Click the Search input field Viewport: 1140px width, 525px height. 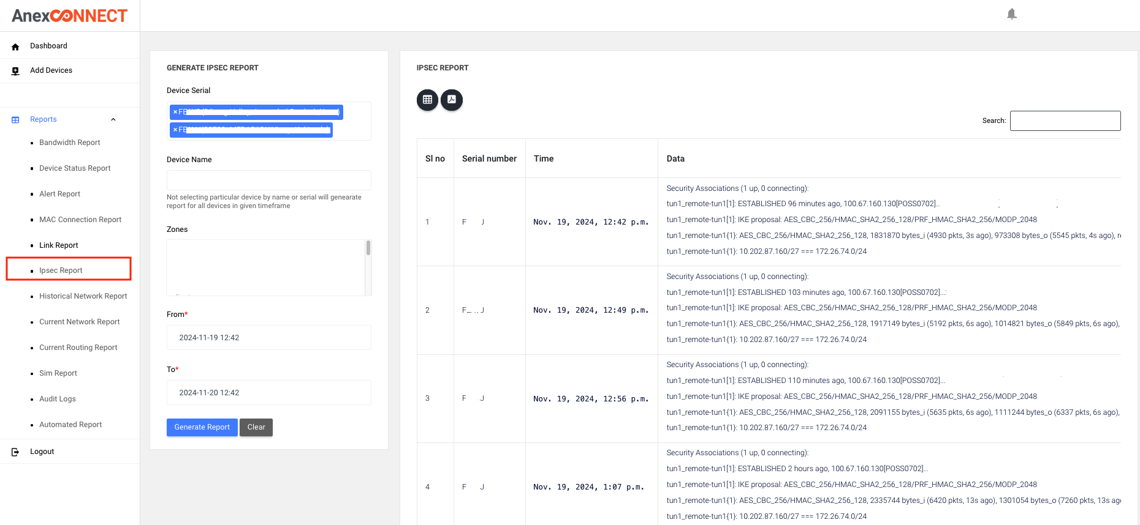[1065, 121]
